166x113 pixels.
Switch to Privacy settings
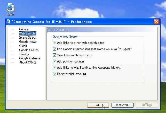pos(24,54)
